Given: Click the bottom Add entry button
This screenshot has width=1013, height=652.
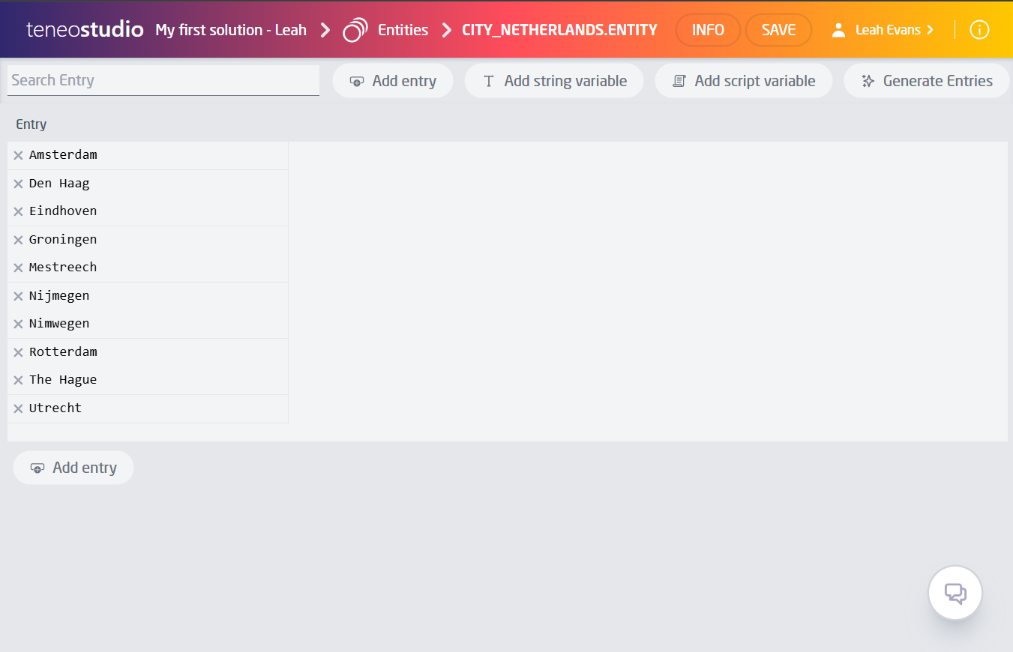Looking at the screenshot, I should pyautogui.click(x=73, y=468).
